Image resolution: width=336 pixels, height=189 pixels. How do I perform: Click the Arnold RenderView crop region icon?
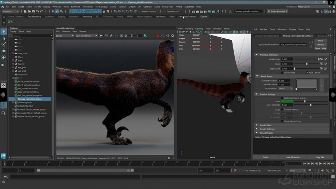click(121, 36)
